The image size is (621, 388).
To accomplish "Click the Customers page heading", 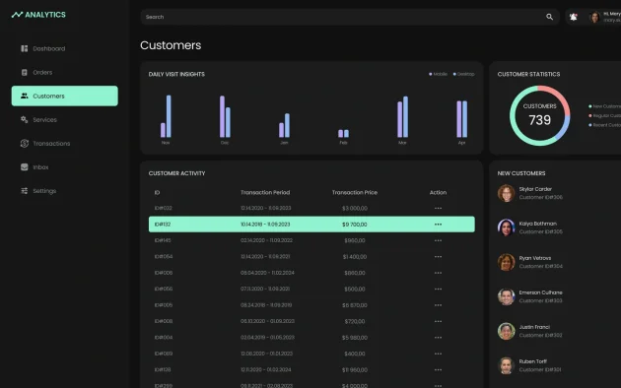I will coord(171,45).
